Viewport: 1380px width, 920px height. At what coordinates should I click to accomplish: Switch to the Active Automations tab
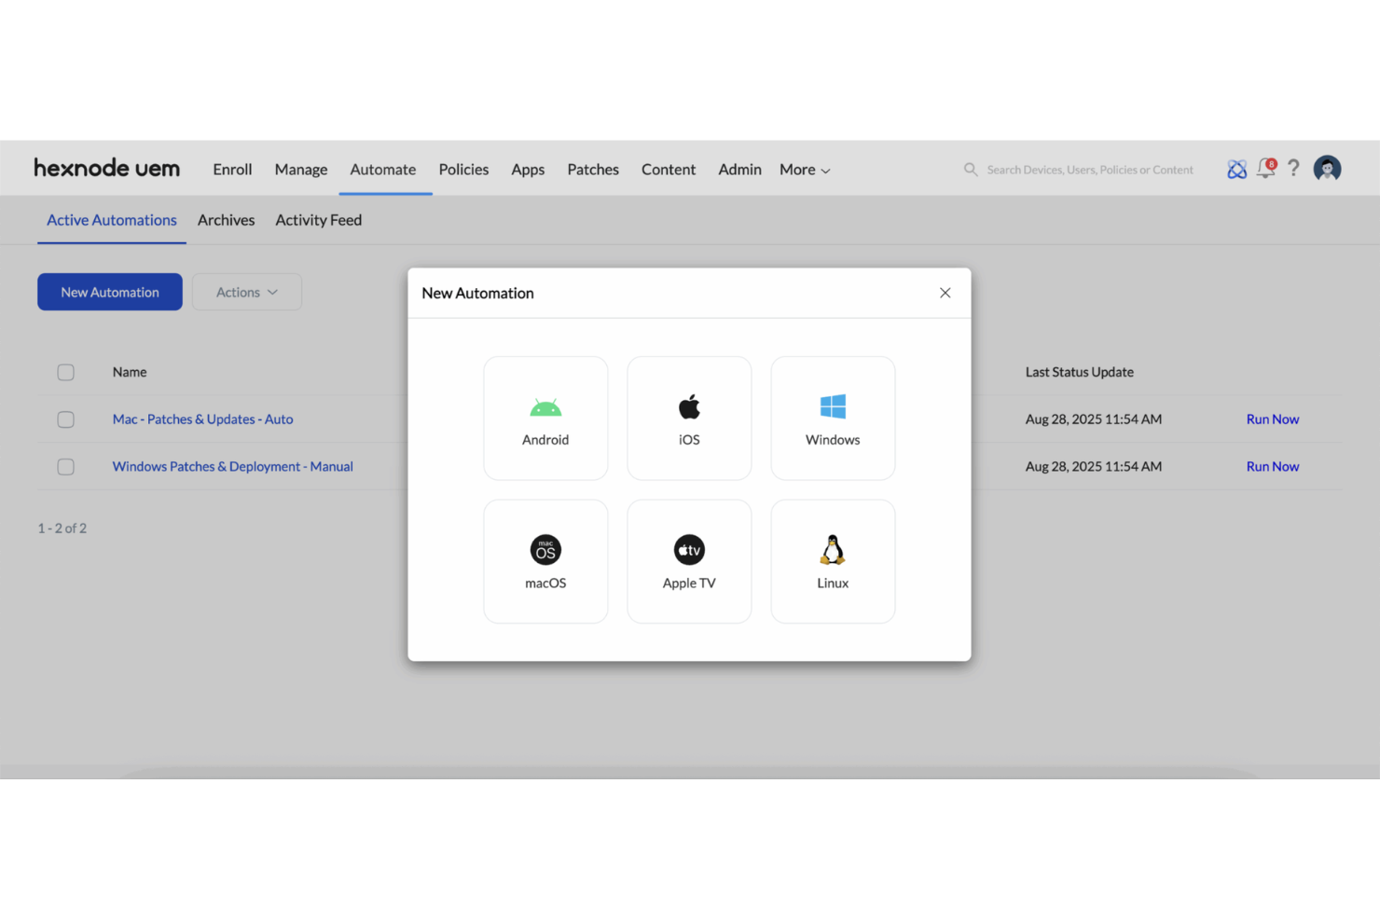click(x=112, y=220)
